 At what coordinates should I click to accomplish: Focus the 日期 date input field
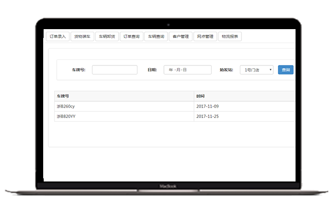coord(187,70)
